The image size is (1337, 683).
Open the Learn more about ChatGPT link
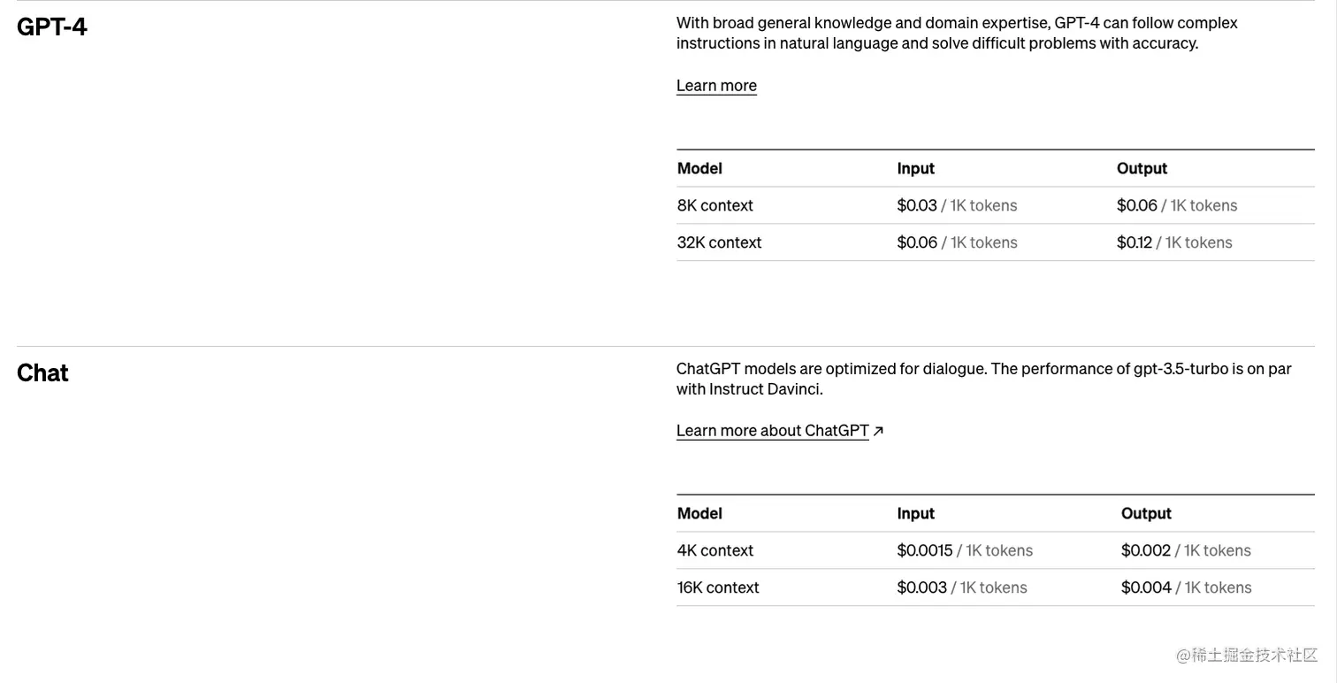[772, 431]
